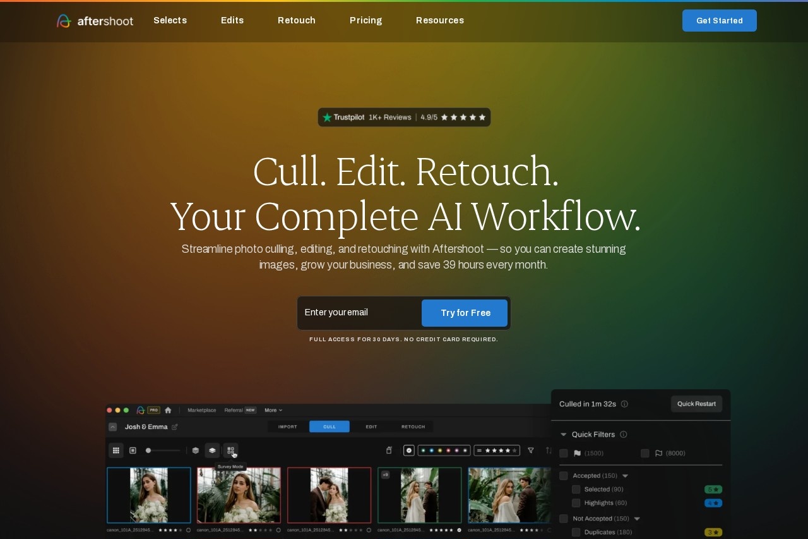808x539 pixels.
Task: Expand the More dropdown in app bar
Action: [273, 410]
